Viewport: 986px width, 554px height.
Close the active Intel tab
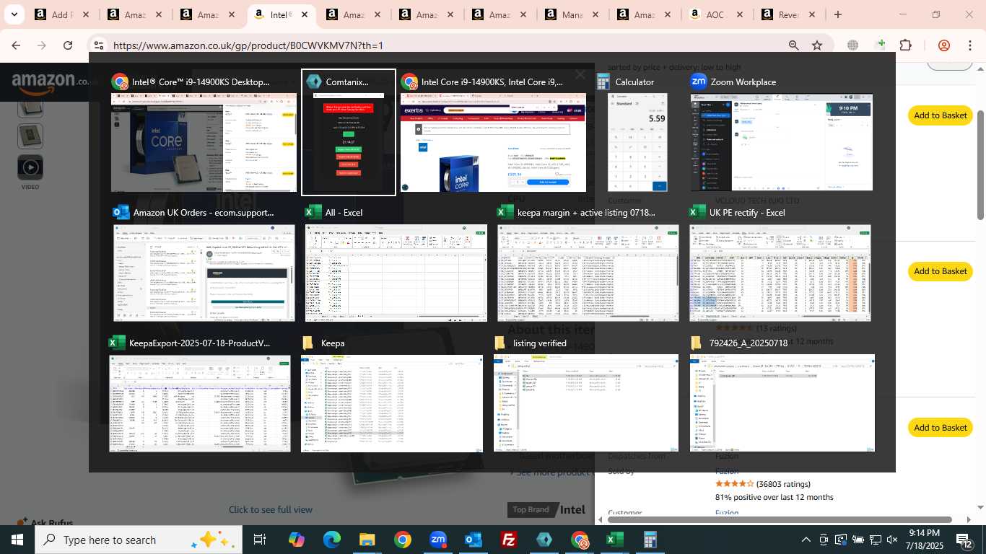(x=305, y=14)
